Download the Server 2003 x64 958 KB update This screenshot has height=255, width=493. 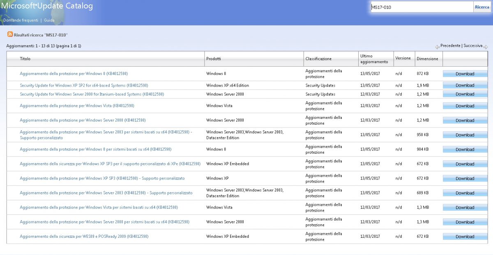point(465,135)
